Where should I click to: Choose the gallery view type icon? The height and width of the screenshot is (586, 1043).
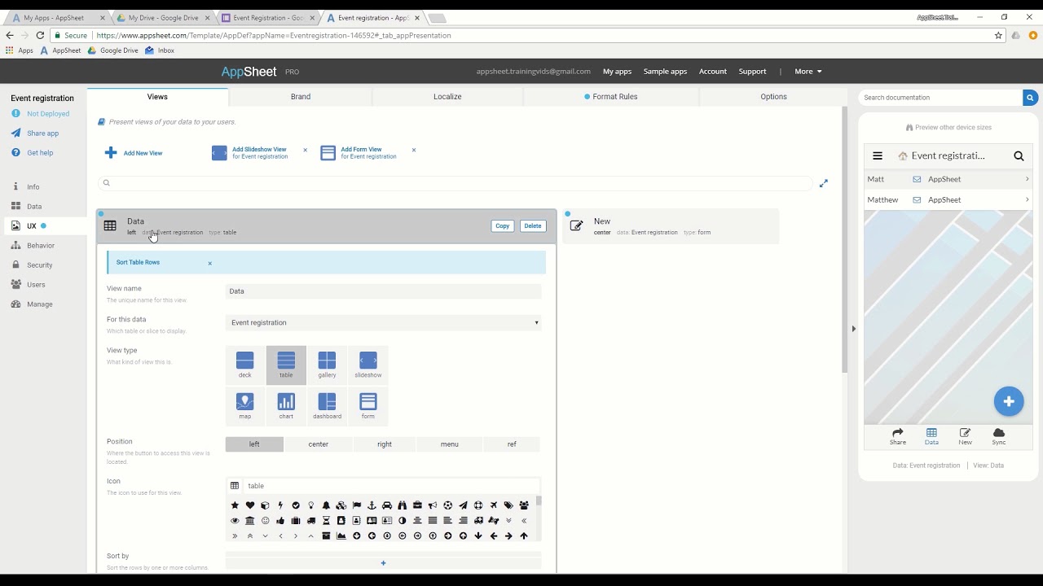(327, 361)
